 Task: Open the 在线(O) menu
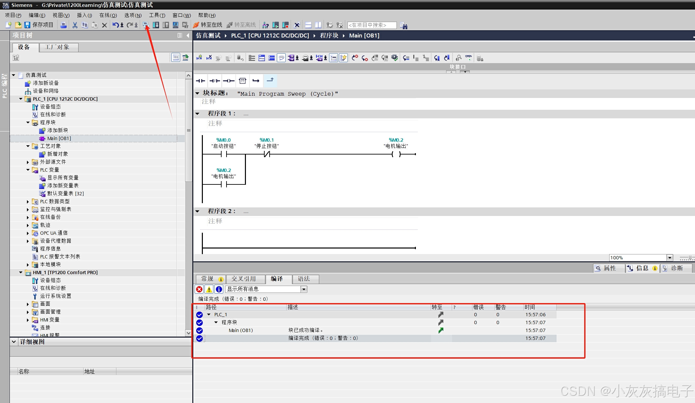[108, 15]
